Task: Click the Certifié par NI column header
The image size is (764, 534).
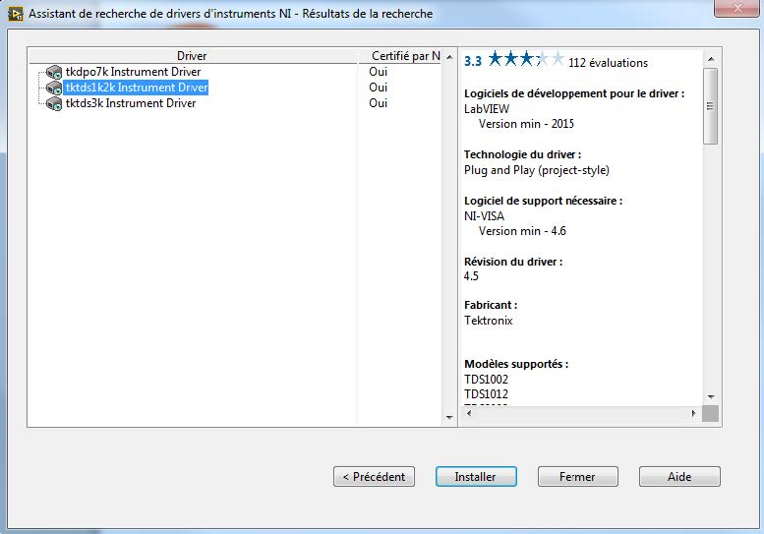Action: 405,56
